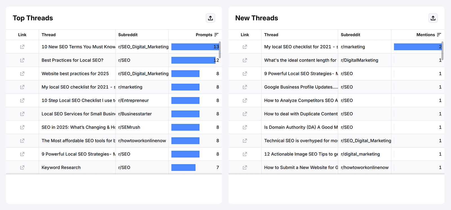Open external link for Best Practices for Local SEO thread
The height and width of the screenshot is (210, 451).
22,60
